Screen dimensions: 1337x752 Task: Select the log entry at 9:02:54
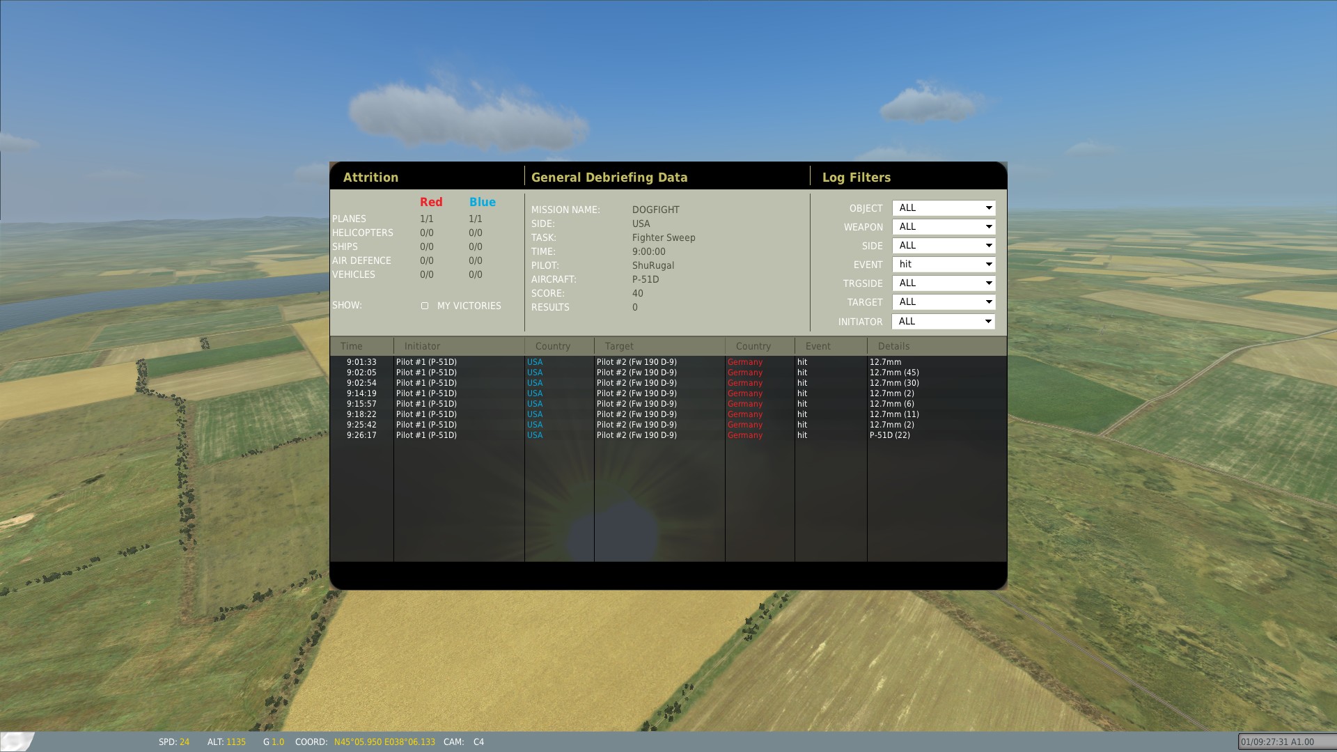[668, 383]
